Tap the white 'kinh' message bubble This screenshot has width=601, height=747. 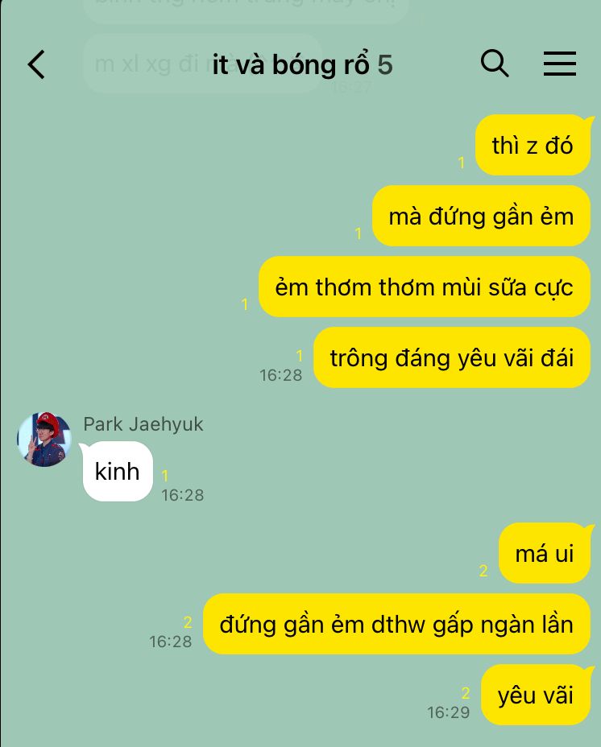(x=118, y=471)
